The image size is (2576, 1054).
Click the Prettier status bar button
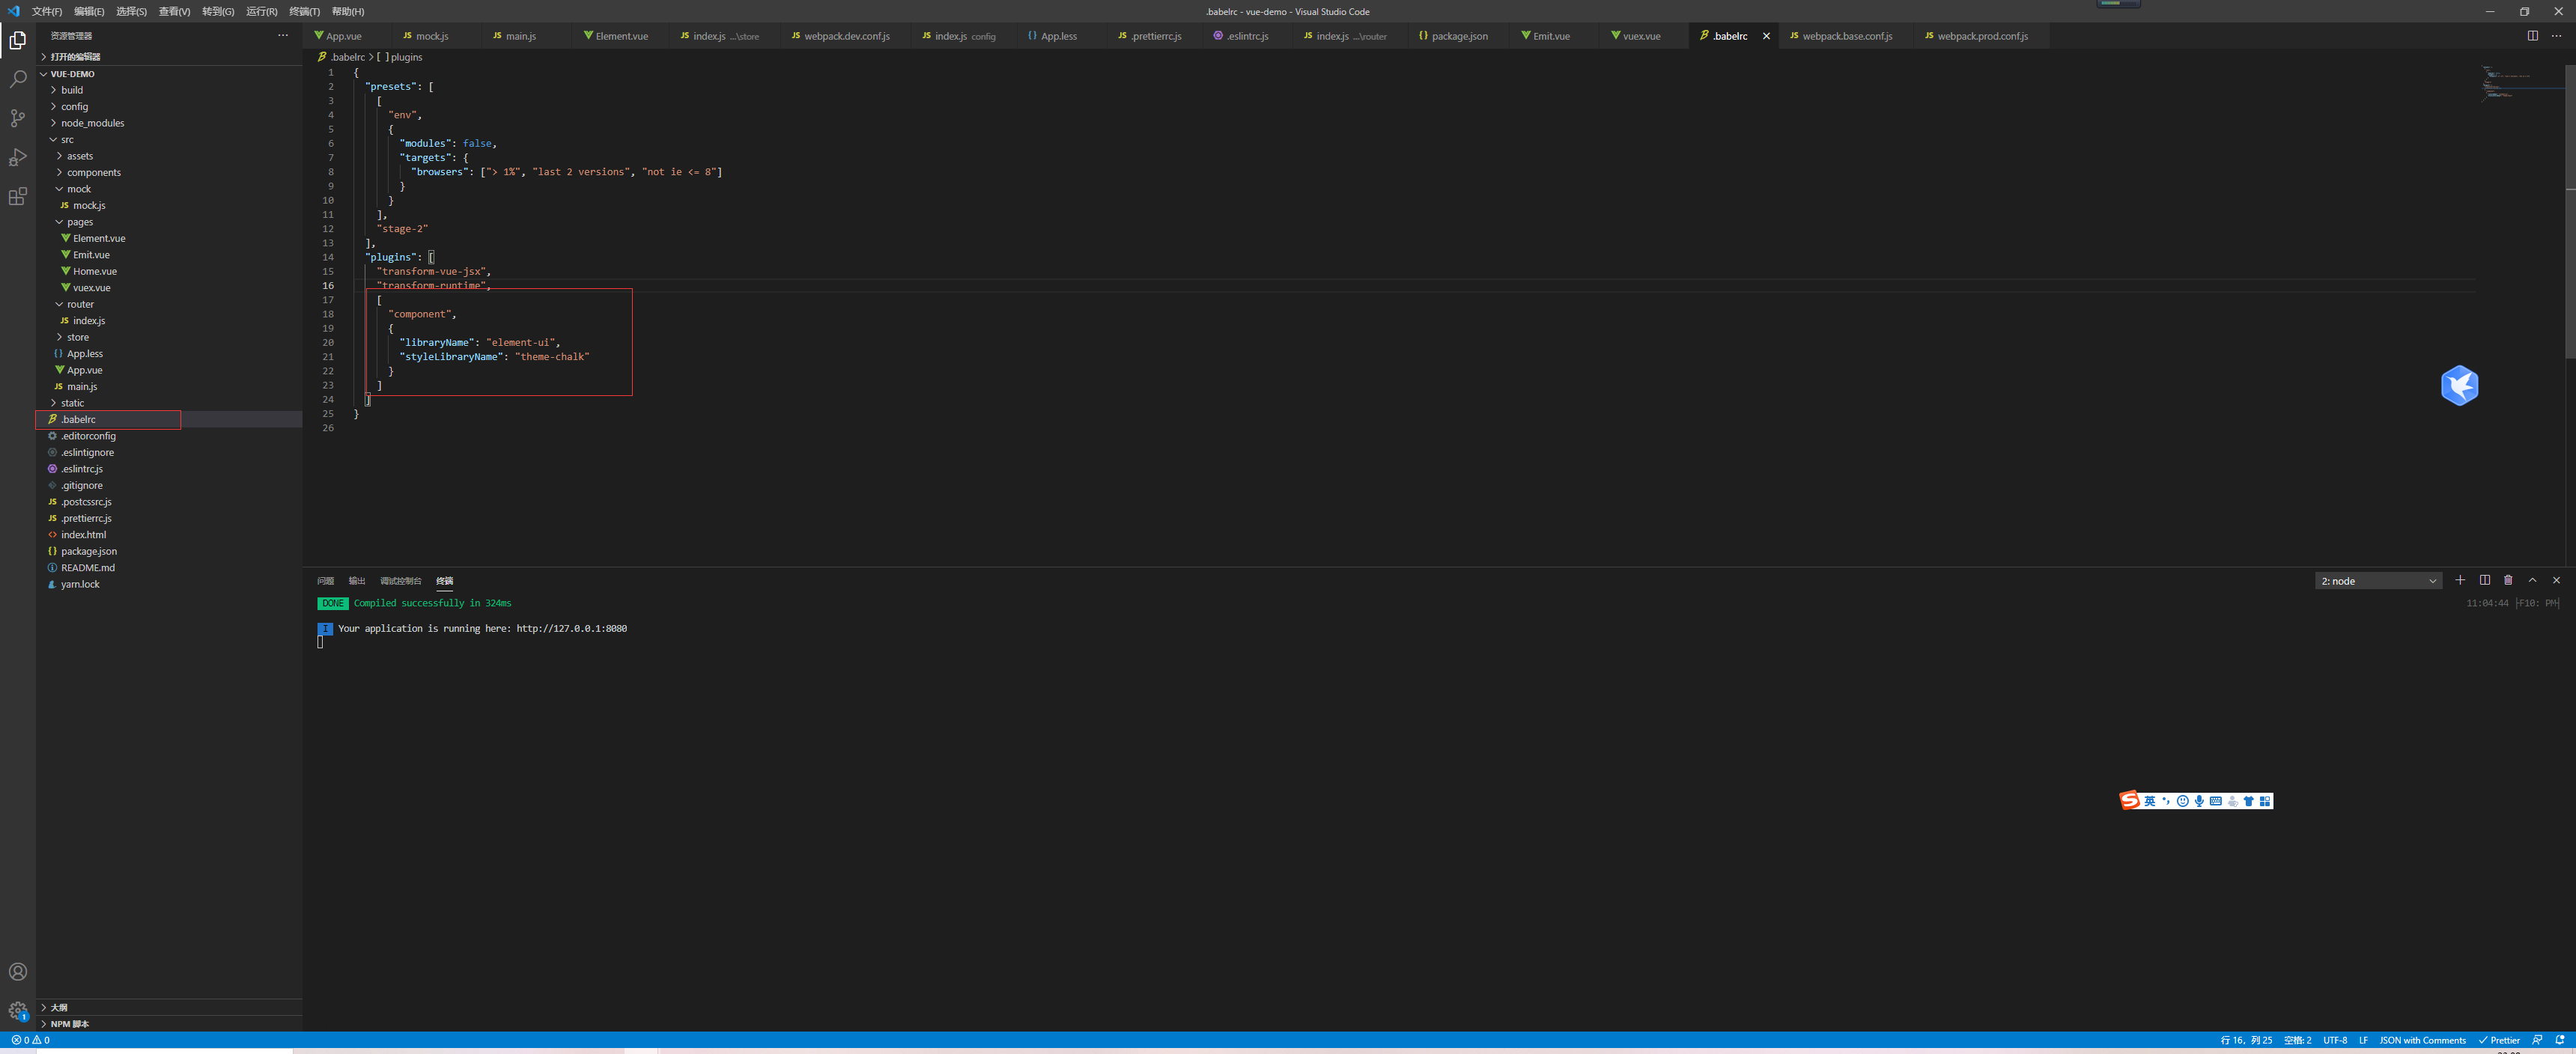click(2499, 1040)
